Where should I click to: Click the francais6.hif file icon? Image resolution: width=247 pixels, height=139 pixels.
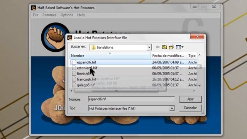(74, 79)
